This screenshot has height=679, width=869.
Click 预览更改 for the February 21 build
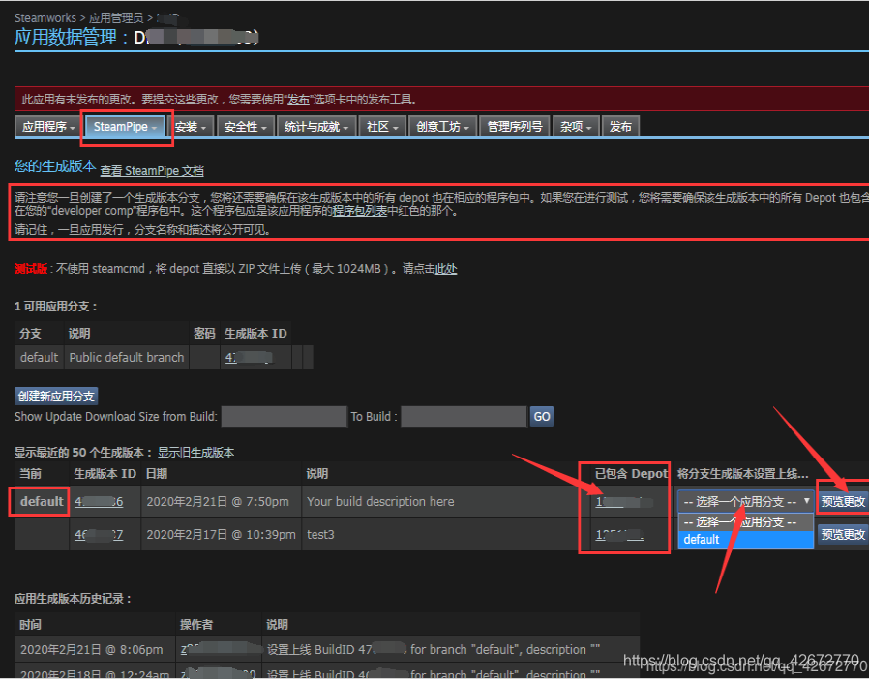tap(843, 502)
